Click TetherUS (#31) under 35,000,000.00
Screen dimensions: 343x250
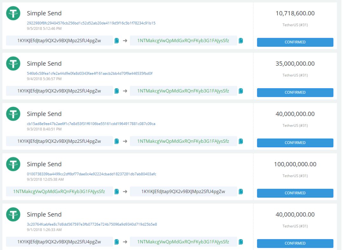coord(295,75)
